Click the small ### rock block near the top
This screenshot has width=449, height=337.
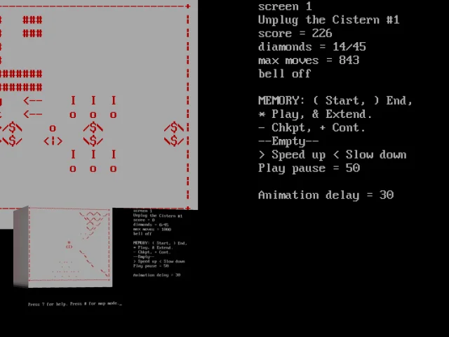point(32,27)
